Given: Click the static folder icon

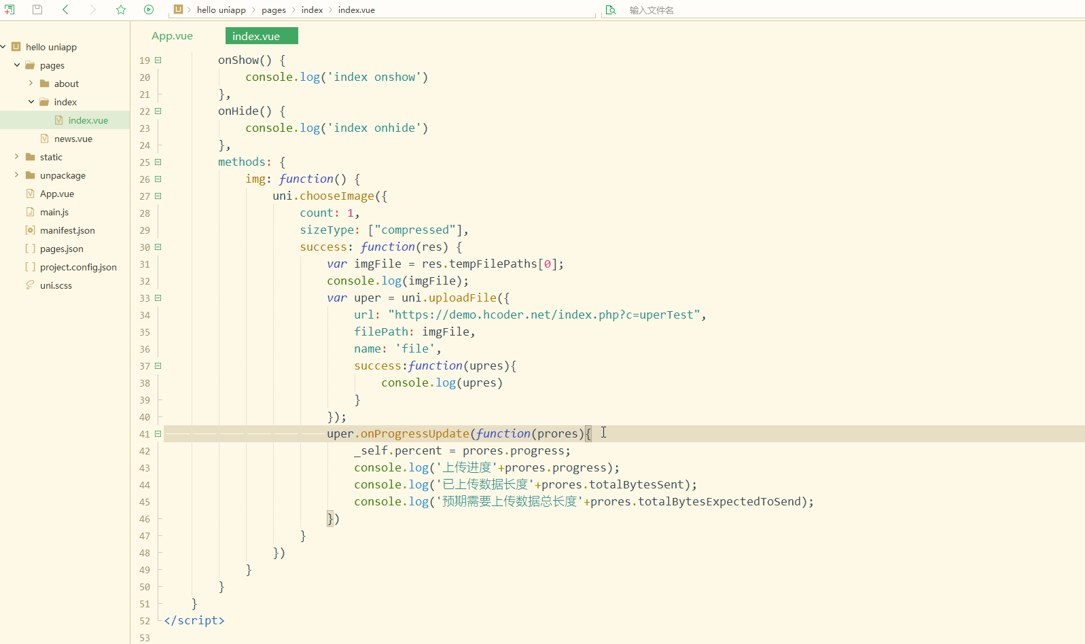Looking at the screenshot, I should pos(30,157).
